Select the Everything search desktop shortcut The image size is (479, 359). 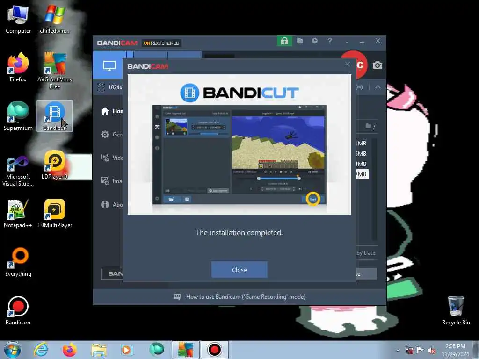coord(18,262)
